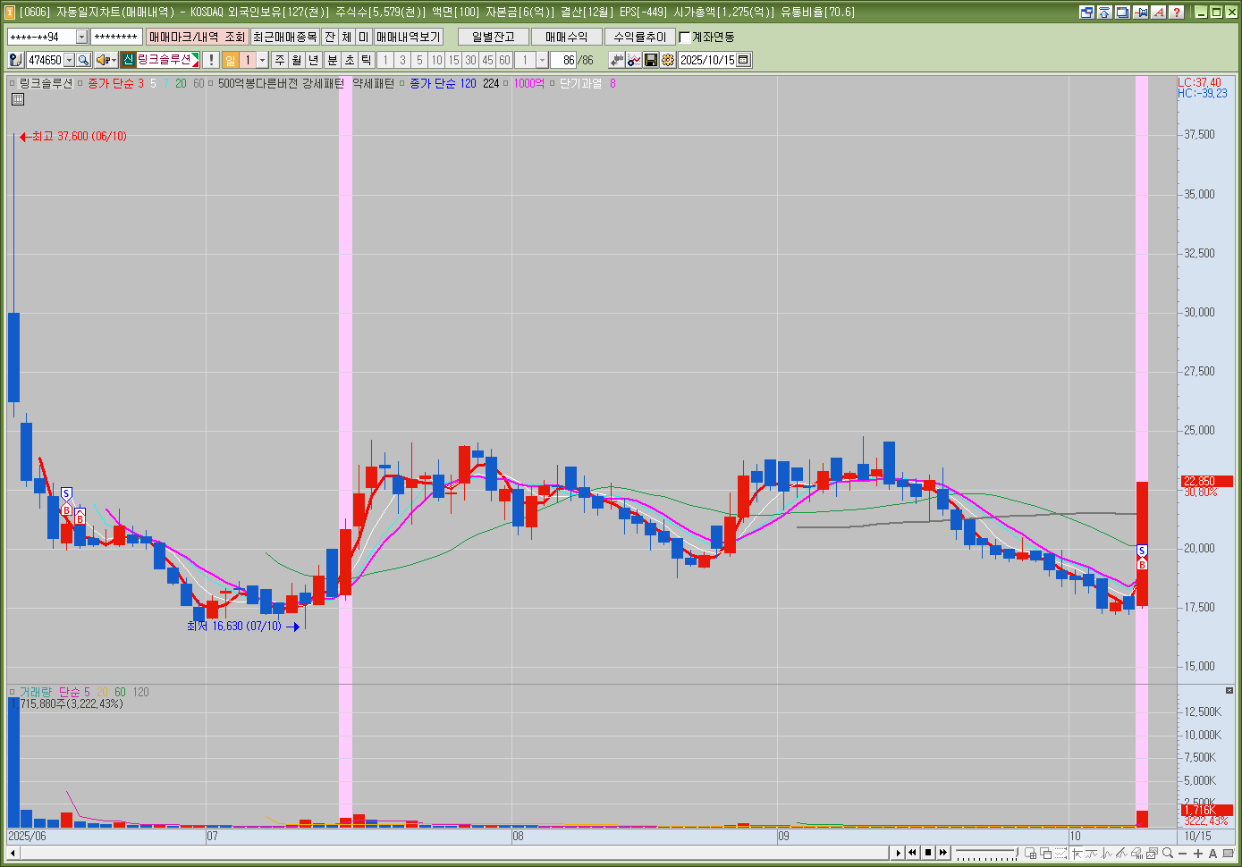This screenshot has height=867, width=1242.
Task: Click the rewind playback button
Action: (912, 853)
